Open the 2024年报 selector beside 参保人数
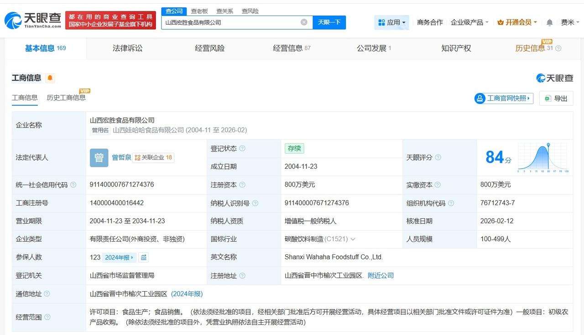The width and height of the screenshot is (584, 335). (119, 258)
